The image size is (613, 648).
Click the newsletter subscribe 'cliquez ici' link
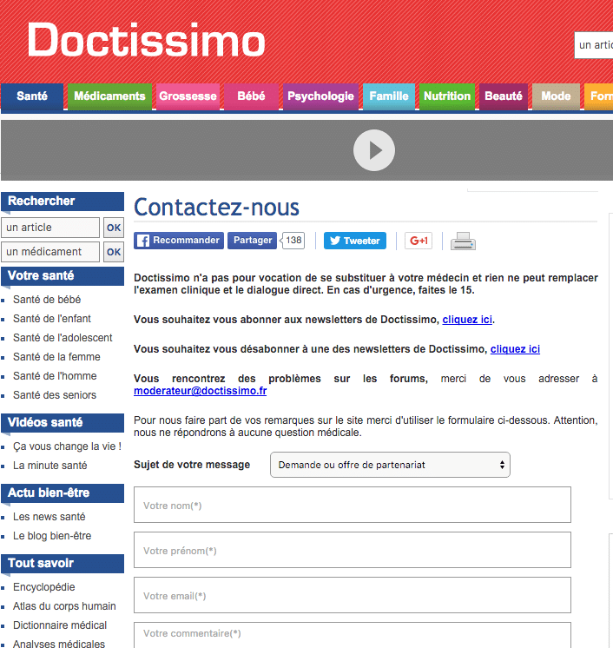tap(467, 320)
